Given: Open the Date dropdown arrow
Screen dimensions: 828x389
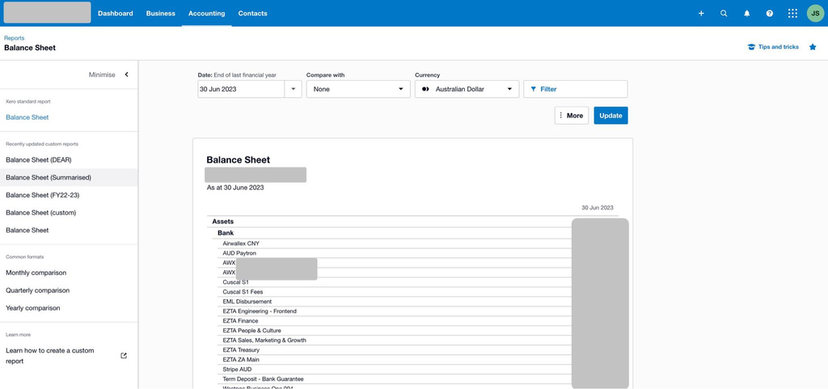Looking at the screenshot, I should (293, 89).
